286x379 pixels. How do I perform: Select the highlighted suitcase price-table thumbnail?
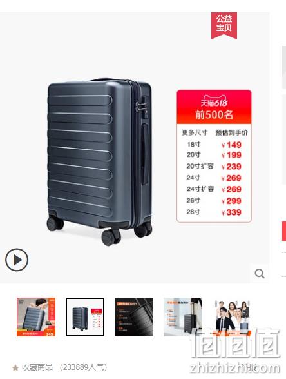point(85,317)
